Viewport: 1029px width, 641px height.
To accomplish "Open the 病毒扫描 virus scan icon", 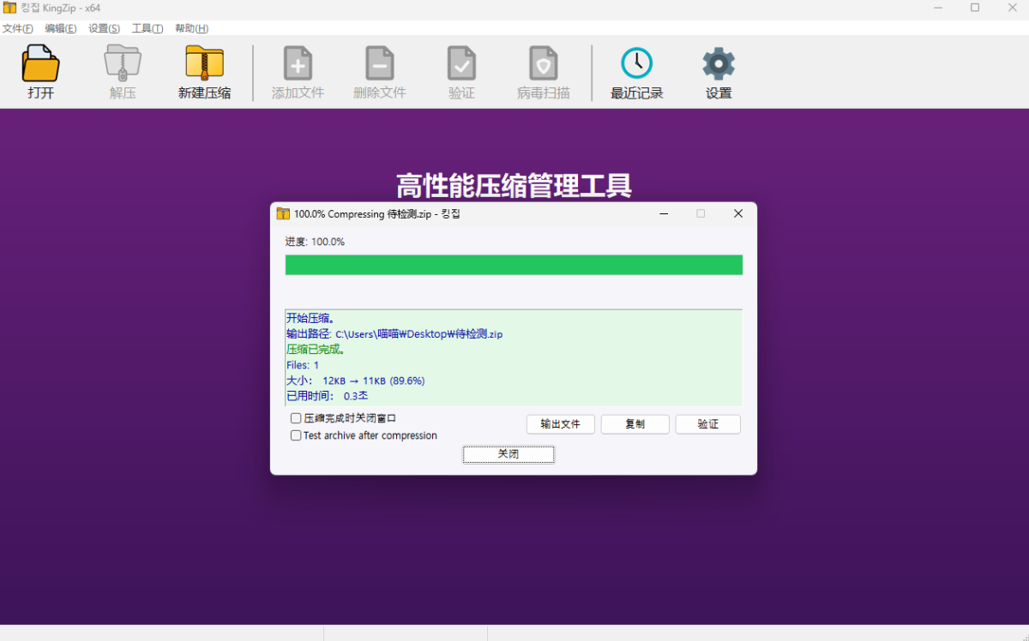I will [x=543, y=63].
